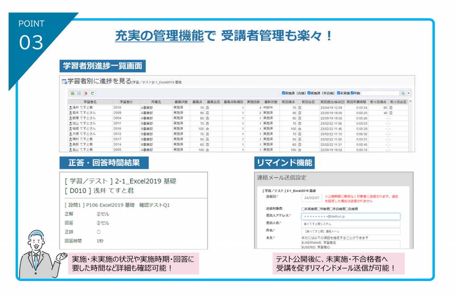Click the 件名 input field
The width and height of the screenshot is (457, 295).
(x=351, y=231)
